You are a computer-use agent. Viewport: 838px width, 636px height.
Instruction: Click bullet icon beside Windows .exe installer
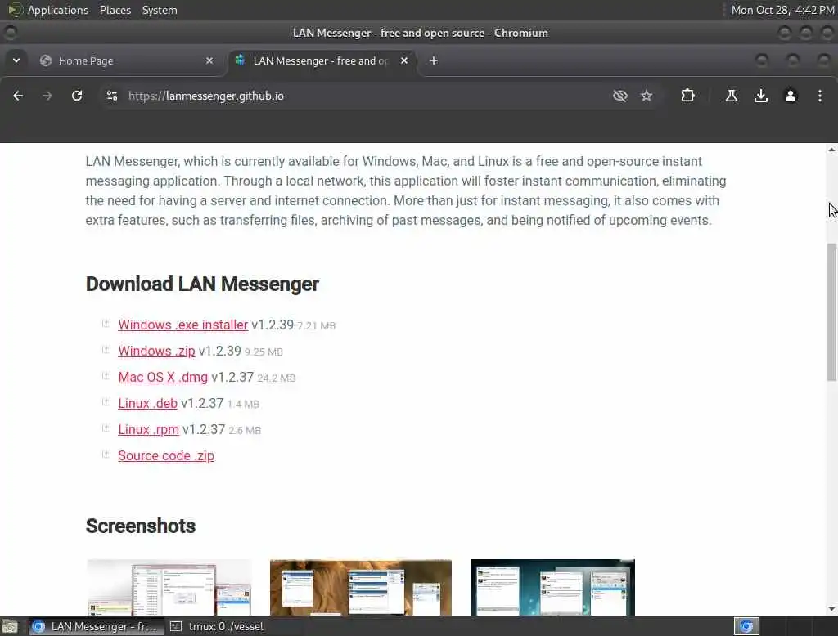106,323
